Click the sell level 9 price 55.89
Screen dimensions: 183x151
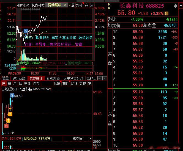(x=138, y=37)
